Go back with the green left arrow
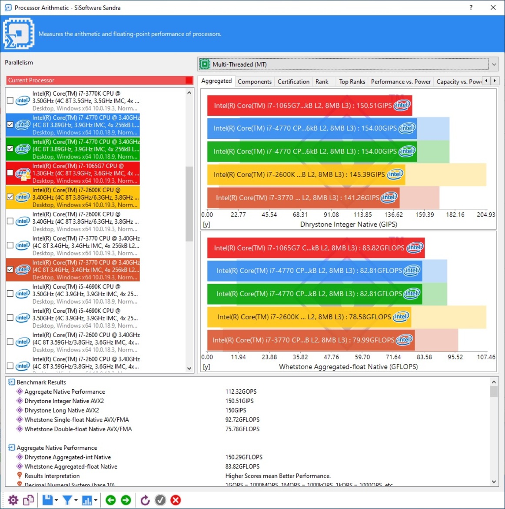This screenshot has width=505, height=509. click(x=110, y=500)
